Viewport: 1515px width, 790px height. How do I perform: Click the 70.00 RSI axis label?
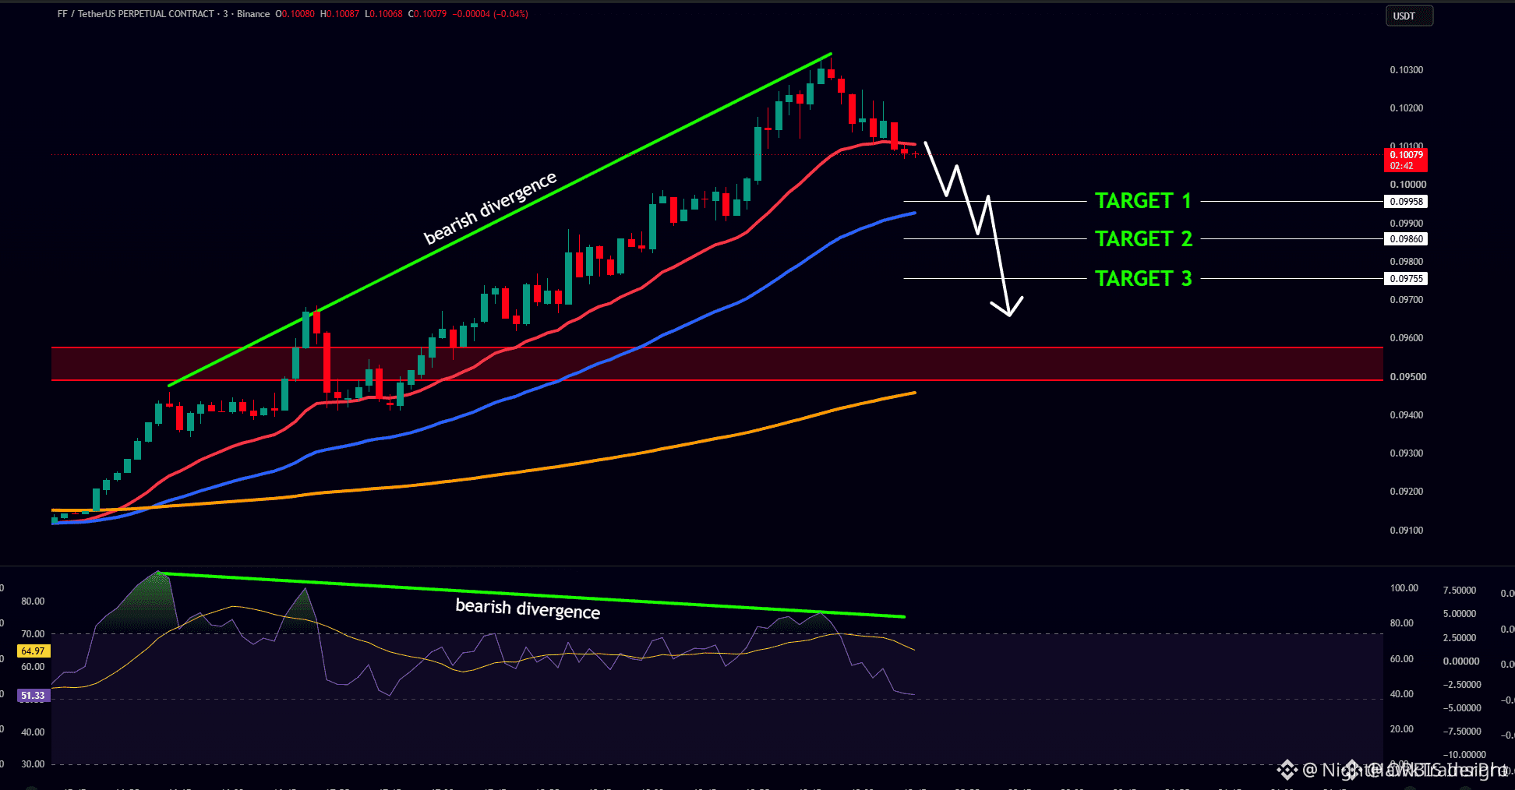(x=33, y=634)
